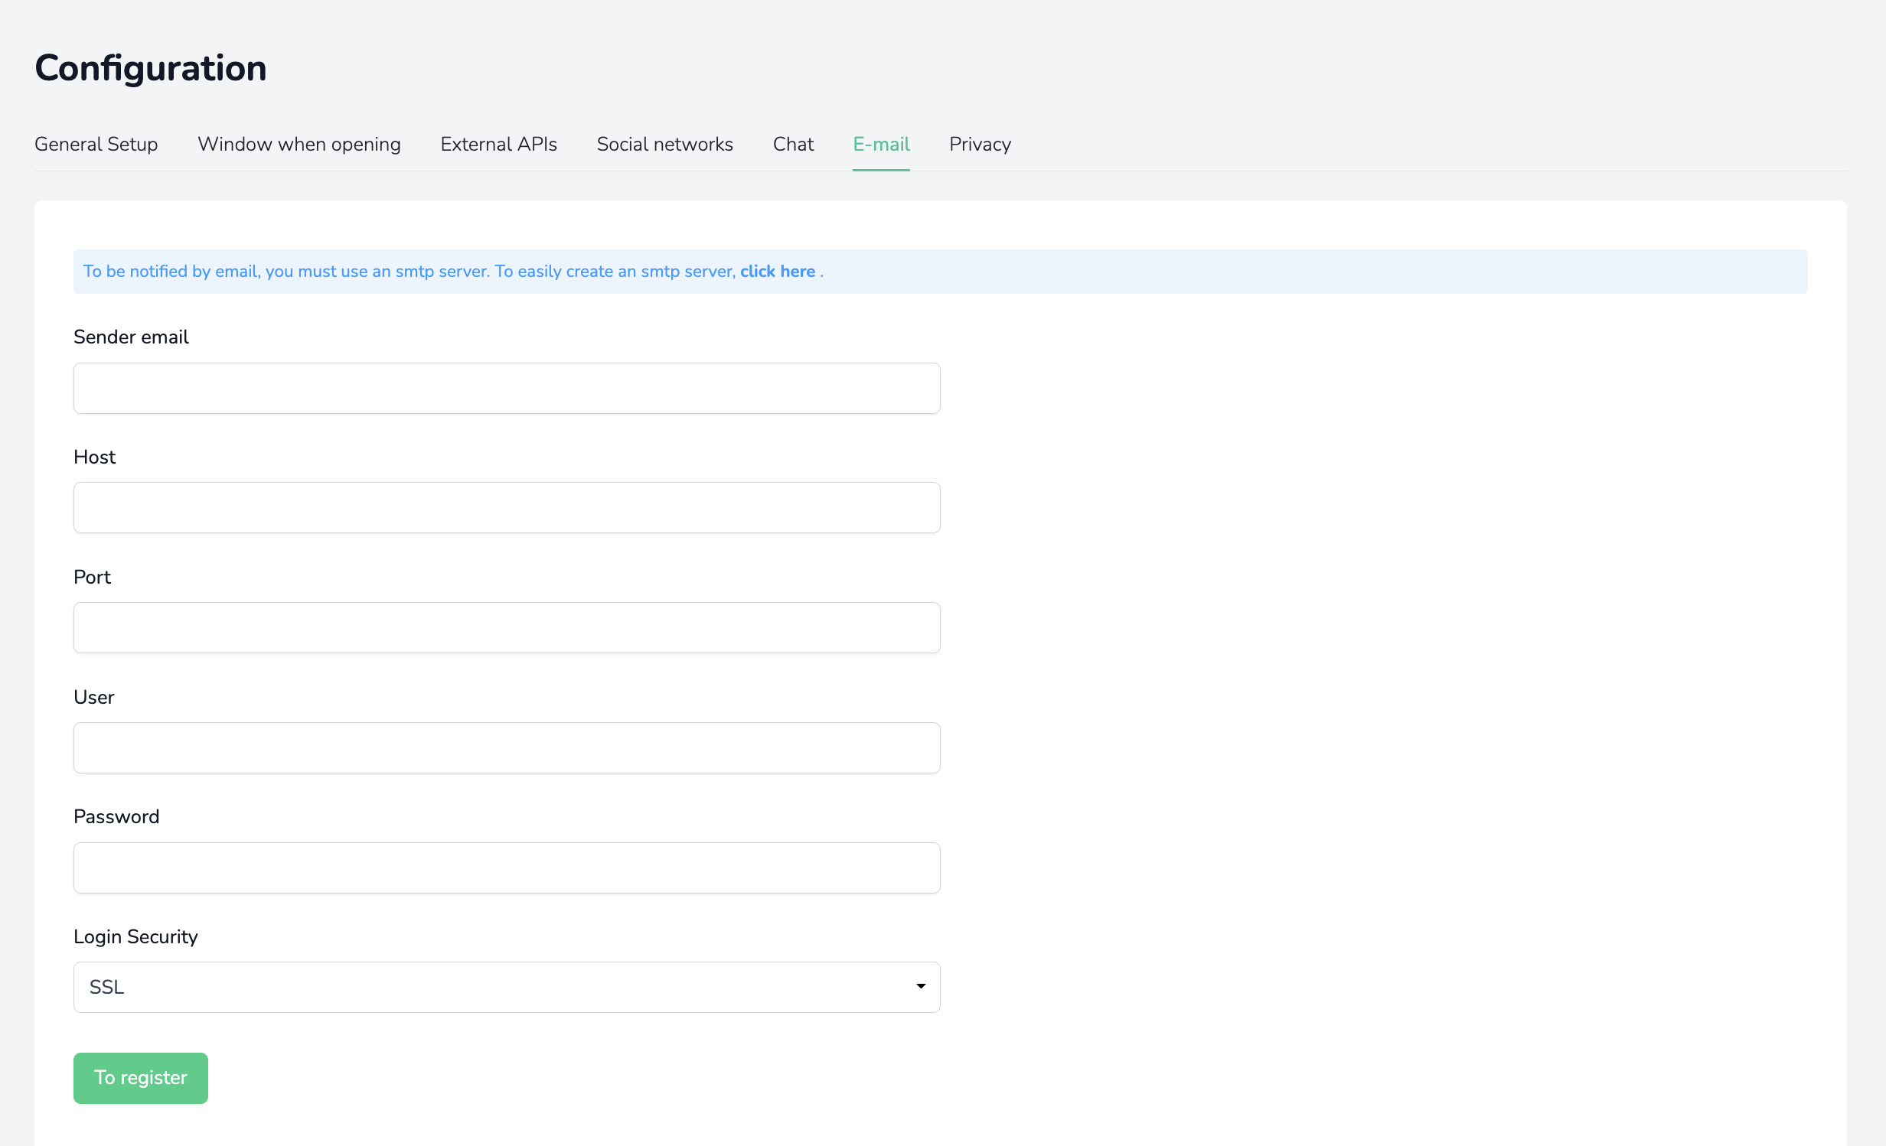Switch to the Privacy tab
The height and width of the screenshot is (1146, 1886).
coord(980,144)
